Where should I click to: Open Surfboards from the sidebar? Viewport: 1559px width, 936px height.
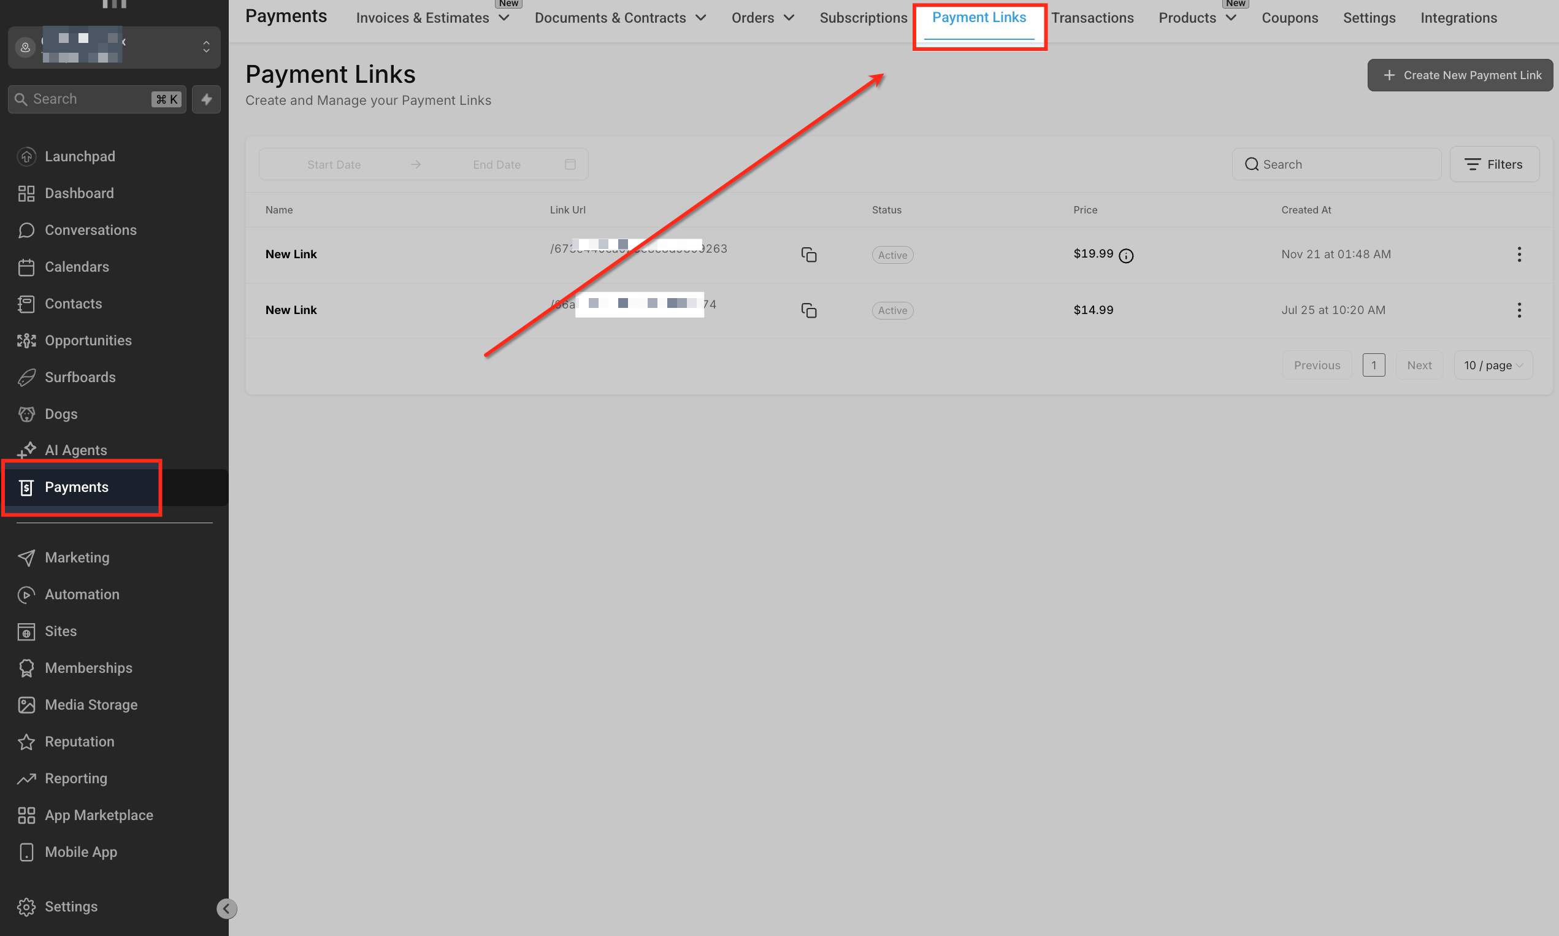tap(80, 377)
